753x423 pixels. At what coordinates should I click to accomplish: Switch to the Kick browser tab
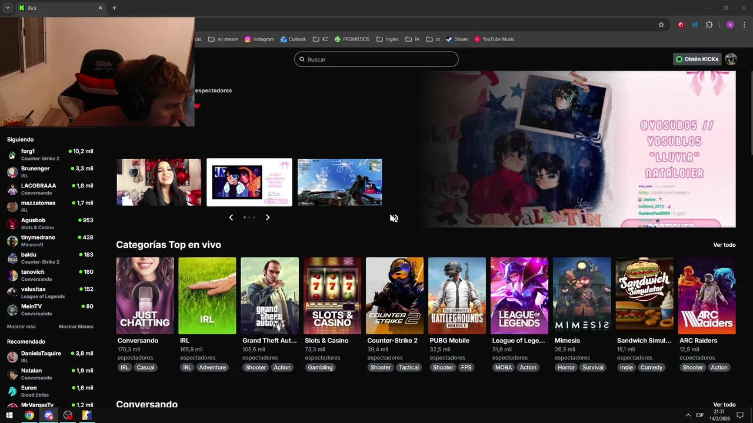(60, 8)
